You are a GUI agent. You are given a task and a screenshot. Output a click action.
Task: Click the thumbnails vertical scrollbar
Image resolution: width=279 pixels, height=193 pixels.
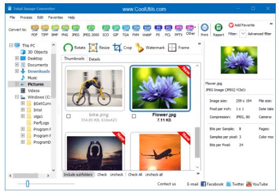coord(197,142)
